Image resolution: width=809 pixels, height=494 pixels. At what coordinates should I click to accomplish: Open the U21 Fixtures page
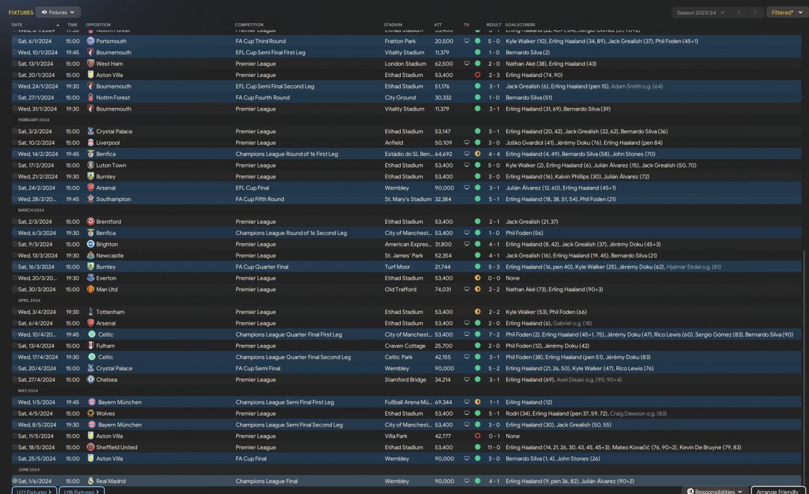(x=34, y=491)
